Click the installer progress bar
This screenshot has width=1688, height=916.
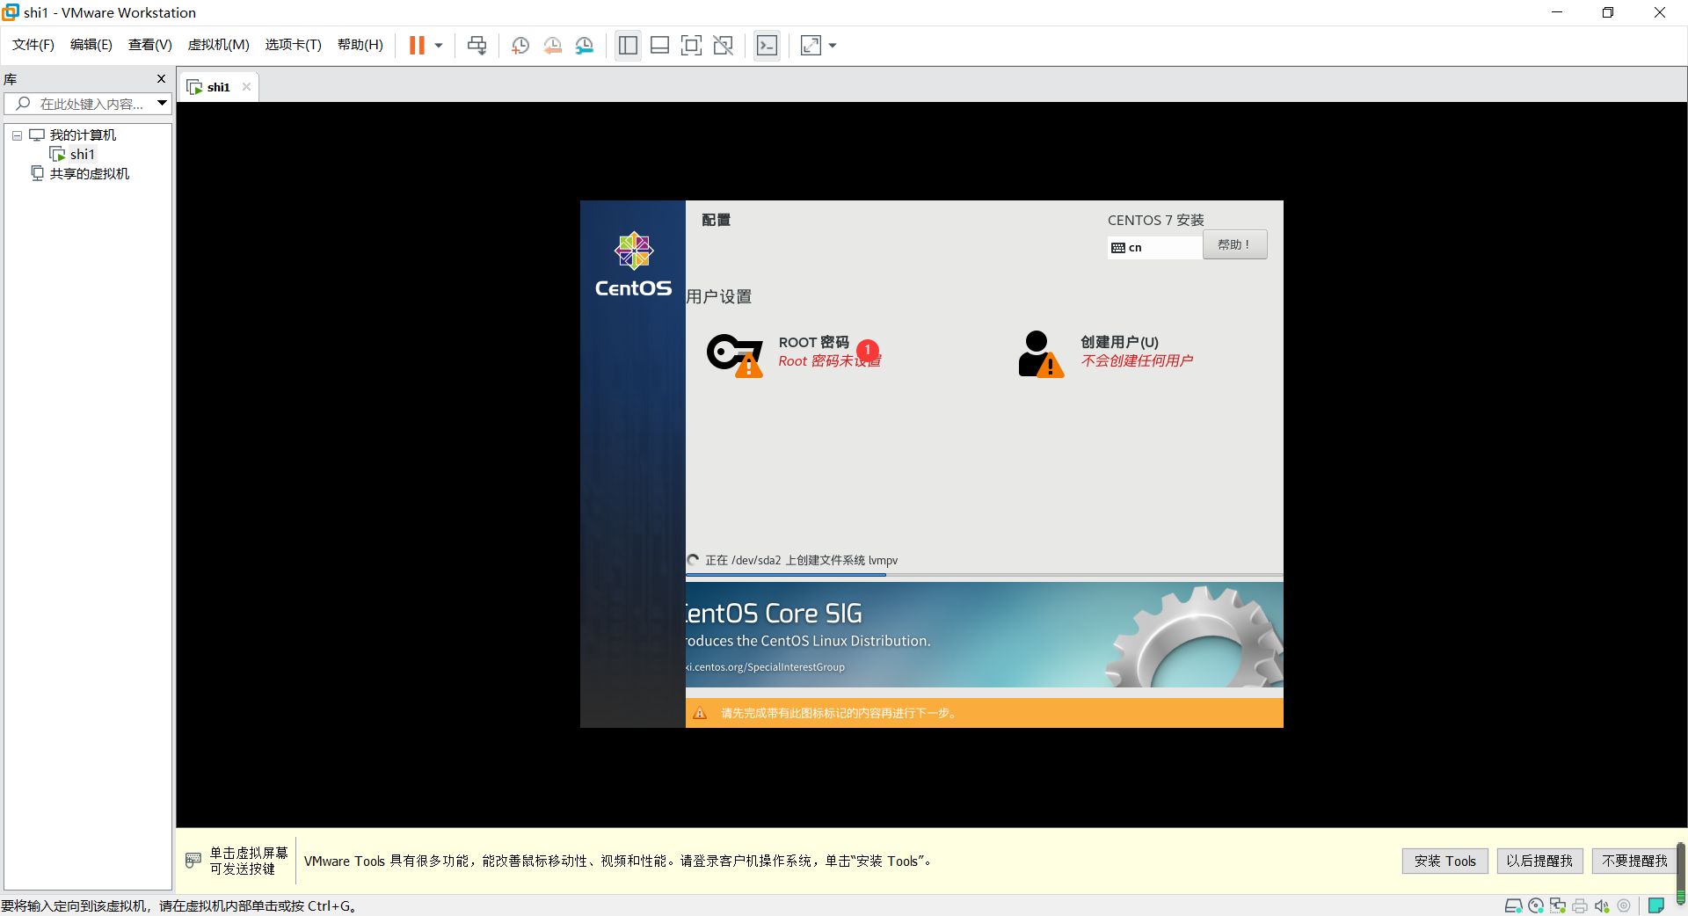coord(985,575)
